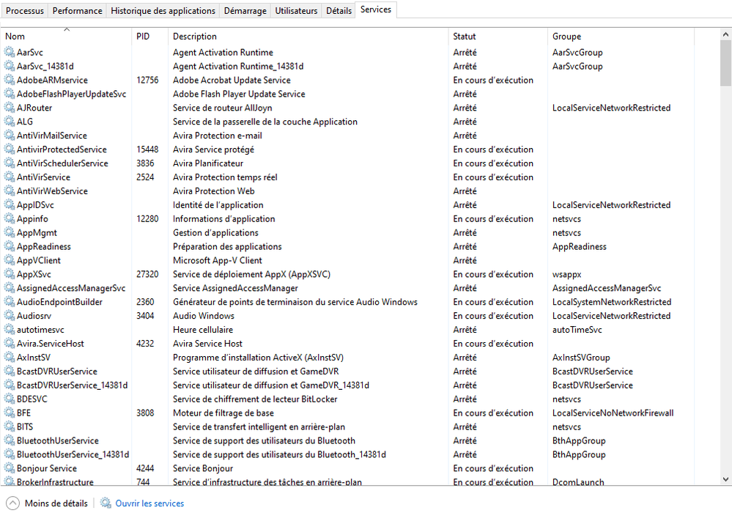Switch to the Processus tab
This screenshot has width=732, height=521.
(25, 11)
